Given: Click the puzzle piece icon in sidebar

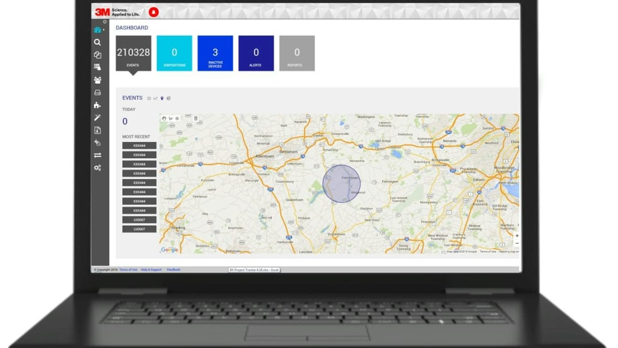Looking at the screenshot, I should 97,105.
